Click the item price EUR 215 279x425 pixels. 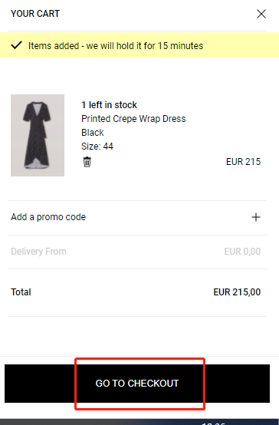(x=243, y=162)
